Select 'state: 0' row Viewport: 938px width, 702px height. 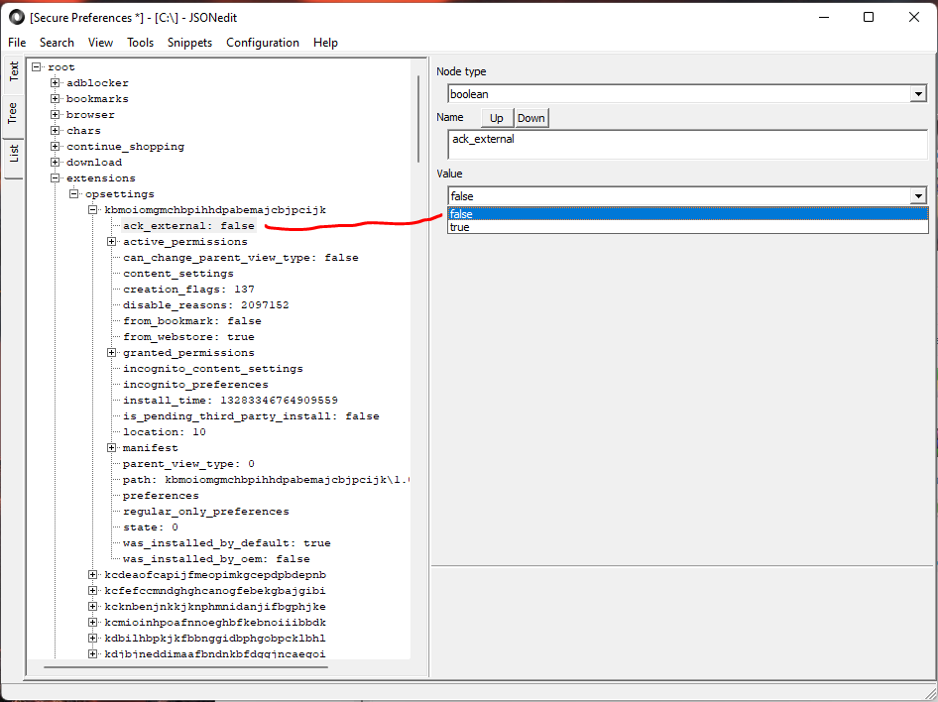151,526
